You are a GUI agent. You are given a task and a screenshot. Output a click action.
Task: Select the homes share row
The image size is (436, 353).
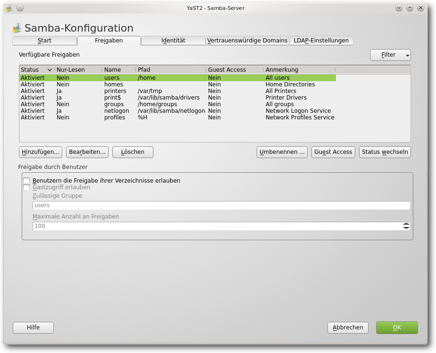pyautogui.click(x=178, y=84)
